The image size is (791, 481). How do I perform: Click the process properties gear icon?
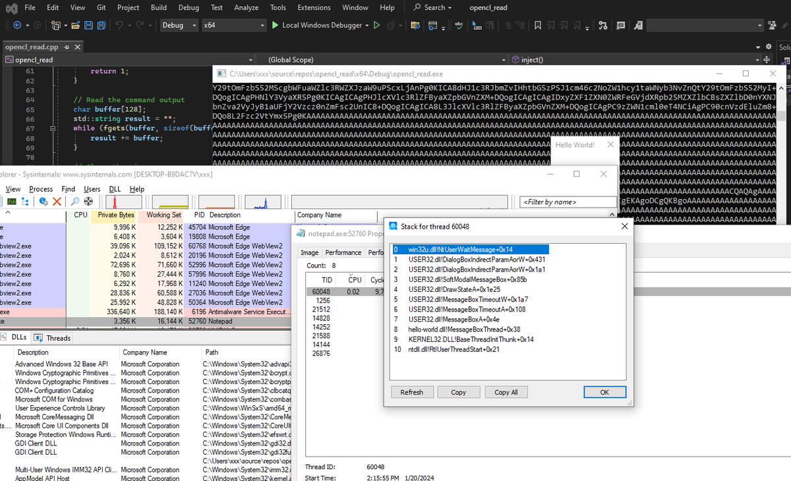44,202
